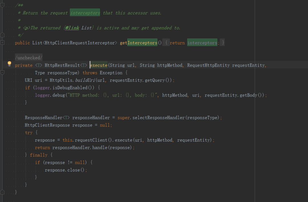Click the italic buildUri method call

coord(85,80)
